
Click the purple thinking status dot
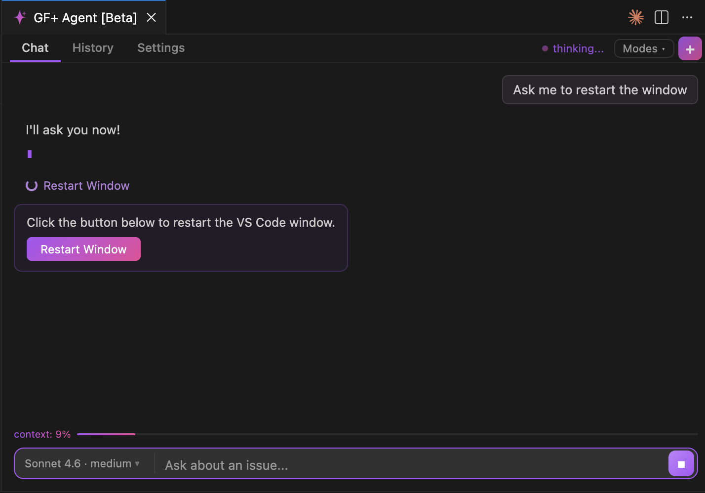(x=545, y=48)
